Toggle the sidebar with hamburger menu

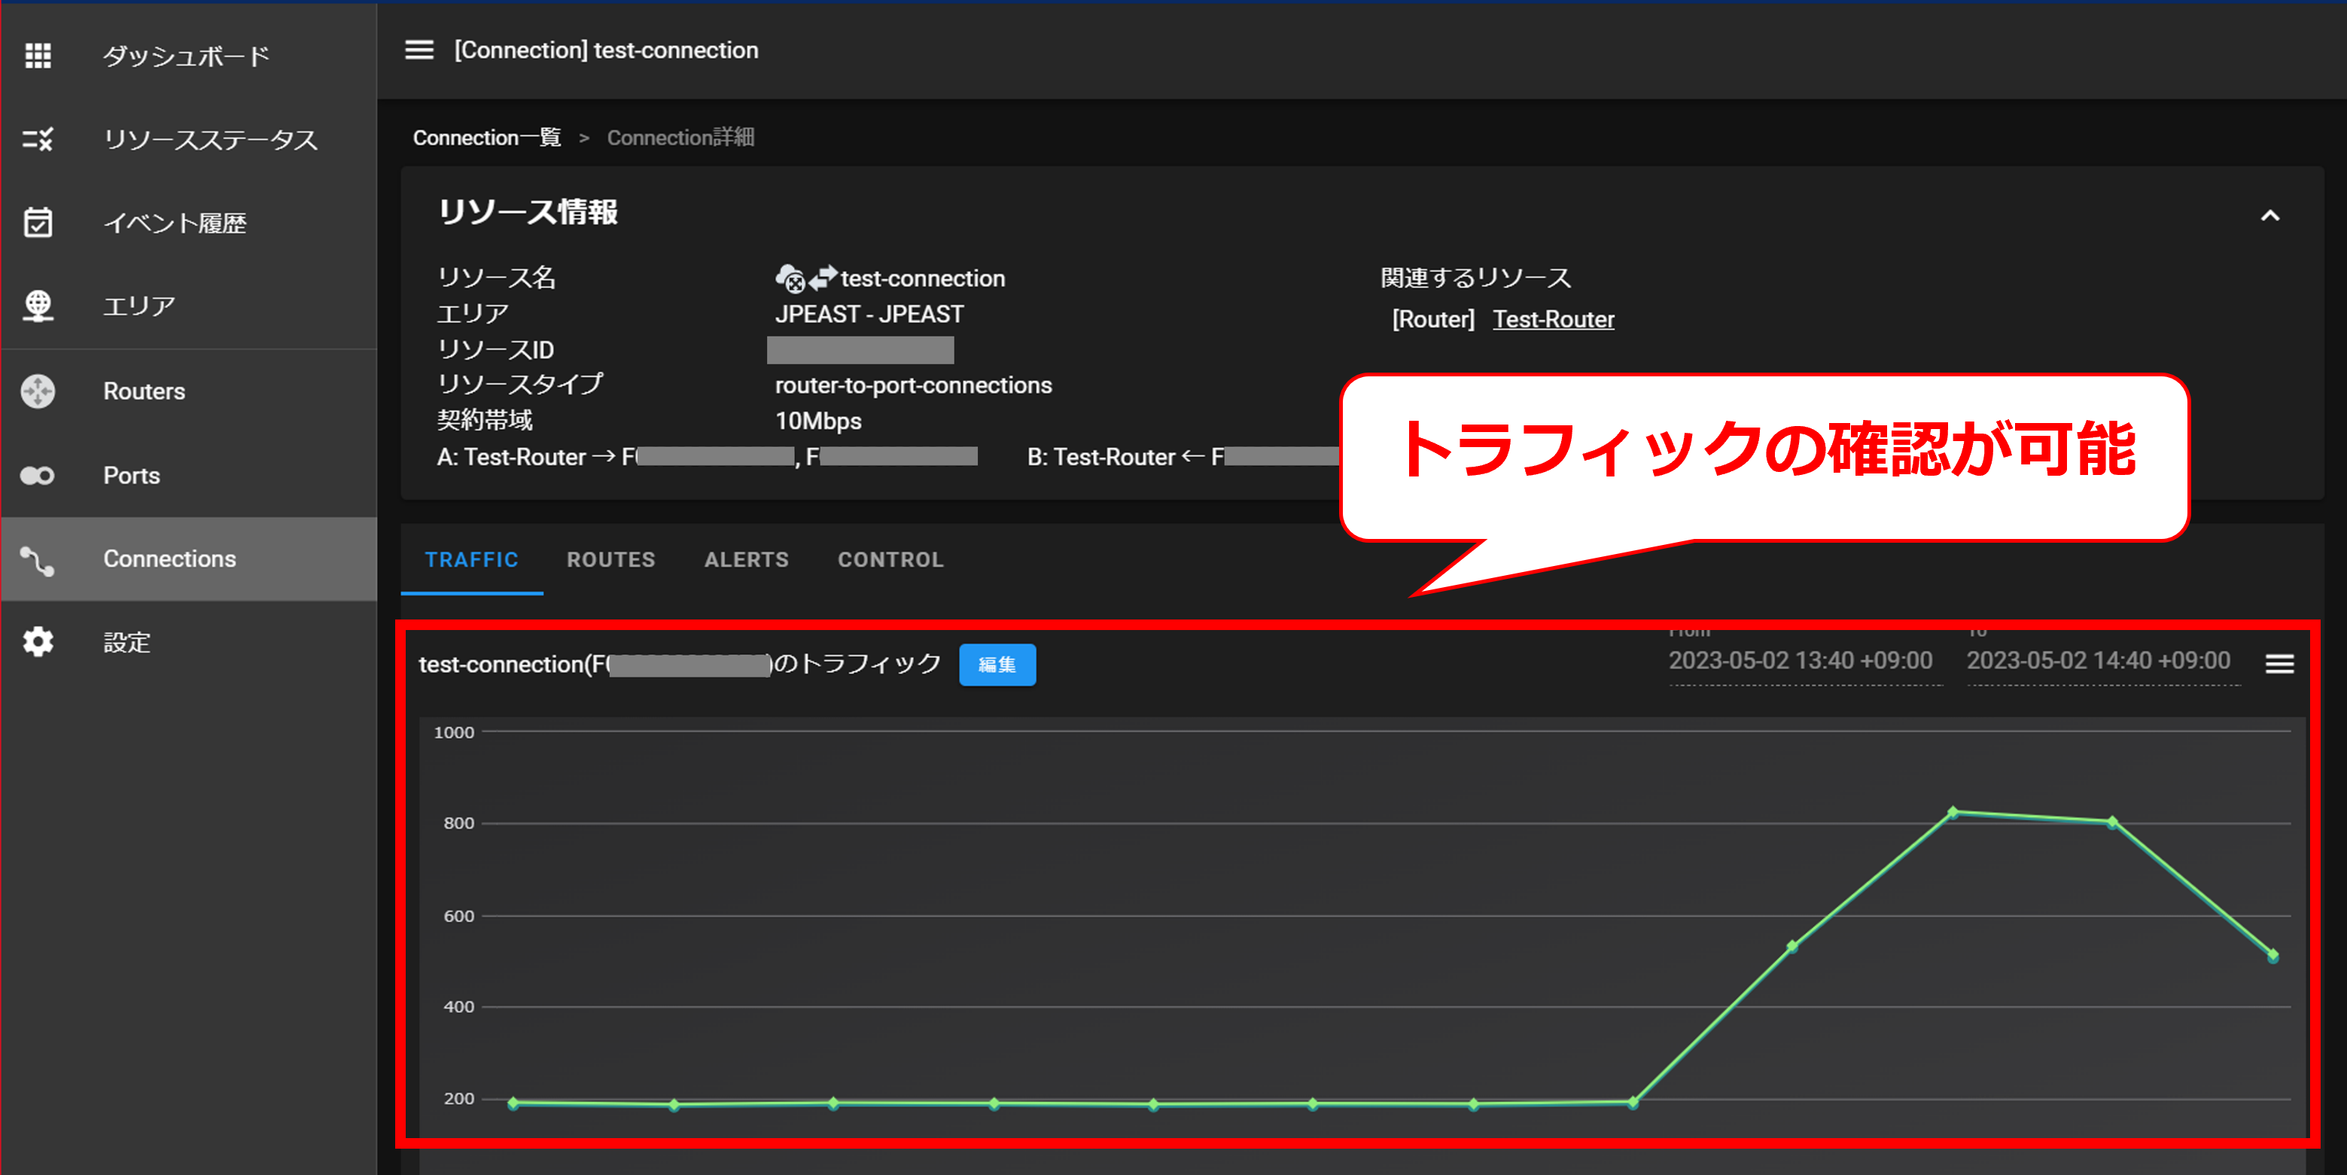(x=419, y=50)
